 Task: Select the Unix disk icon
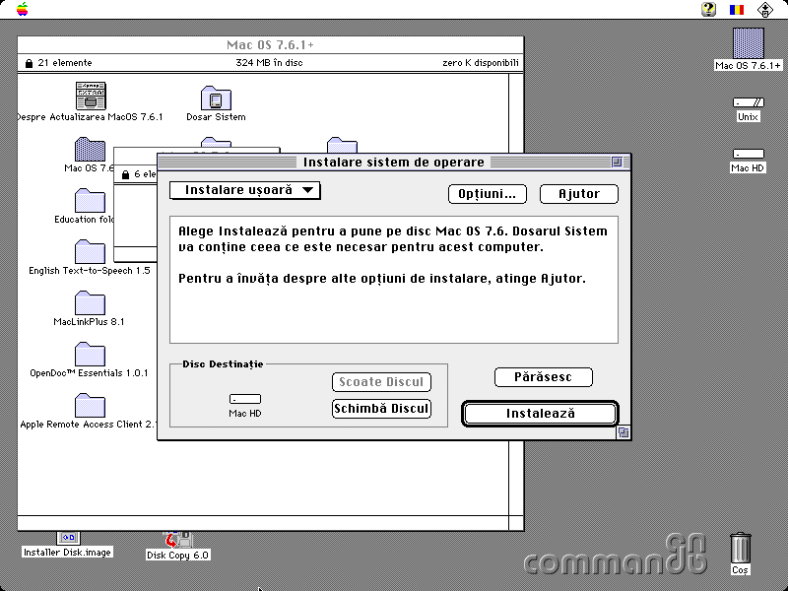click(749, 102)
